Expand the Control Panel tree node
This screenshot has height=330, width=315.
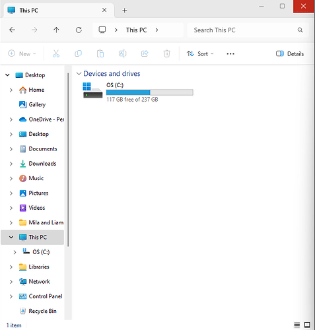[x=11, y=296]
